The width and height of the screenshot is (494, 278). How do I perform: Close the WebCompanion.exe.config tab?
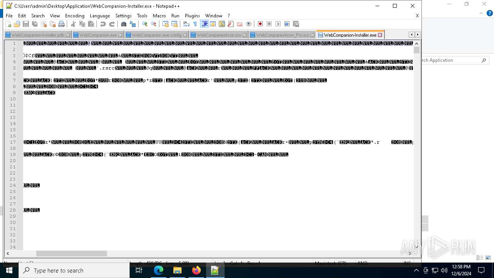185,35
